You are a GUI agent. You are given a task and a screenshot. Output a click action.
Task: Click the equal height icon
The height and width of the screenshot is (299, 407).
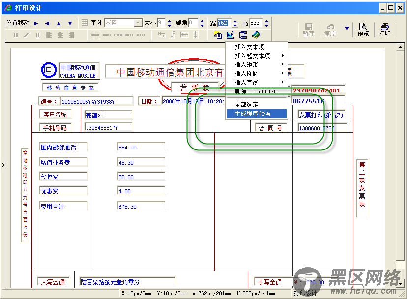pos(196,35)
